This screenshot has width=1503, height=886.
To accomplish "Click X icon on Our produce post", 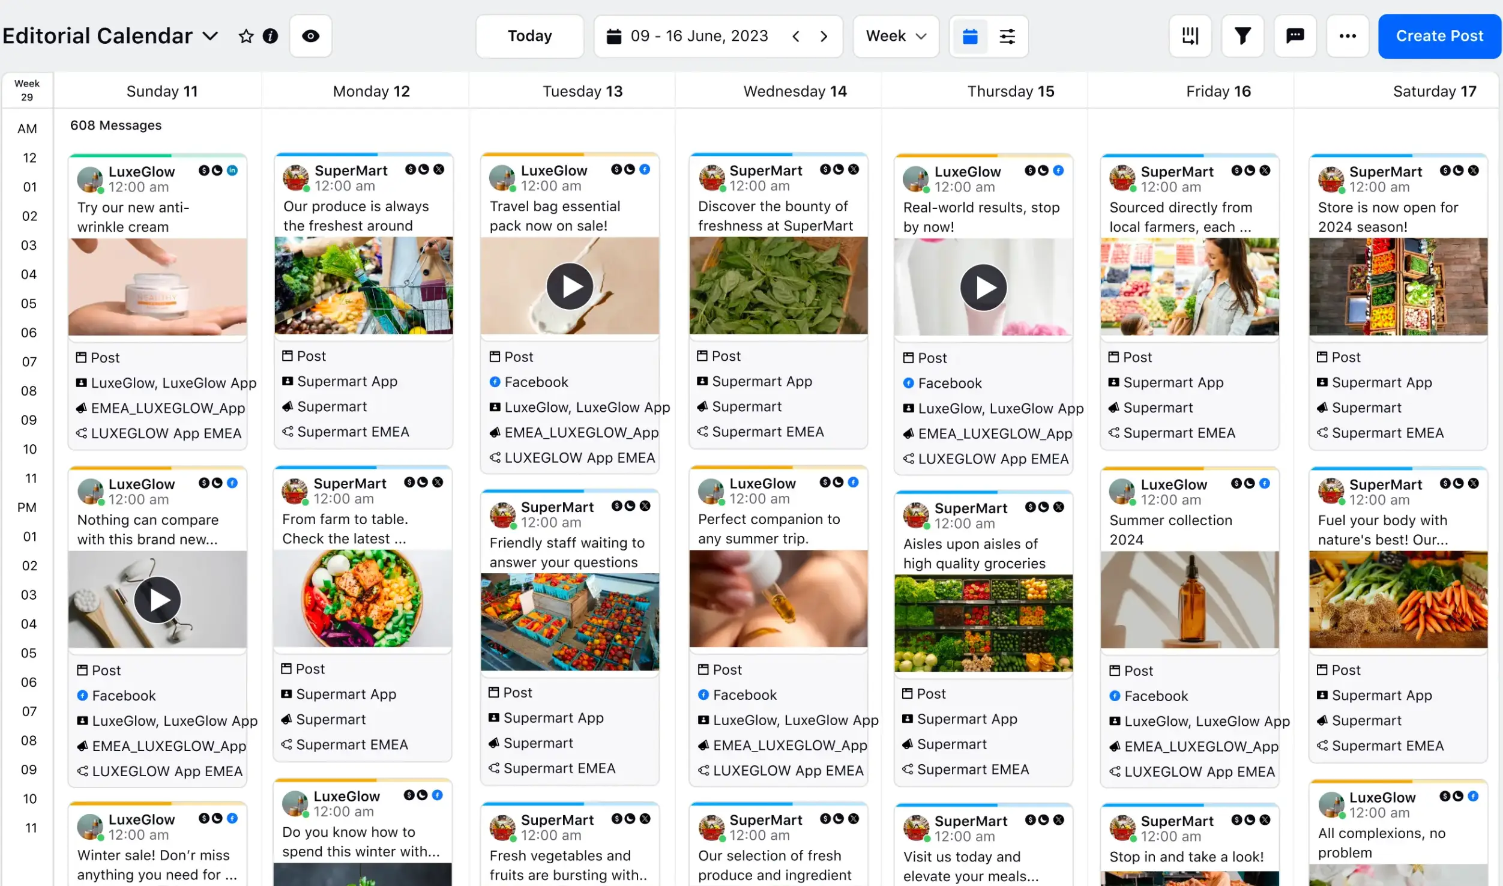I will point(439,169).
